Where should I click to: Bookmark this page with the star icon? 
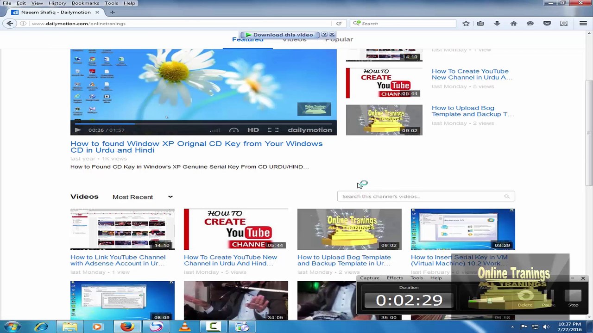466,23
